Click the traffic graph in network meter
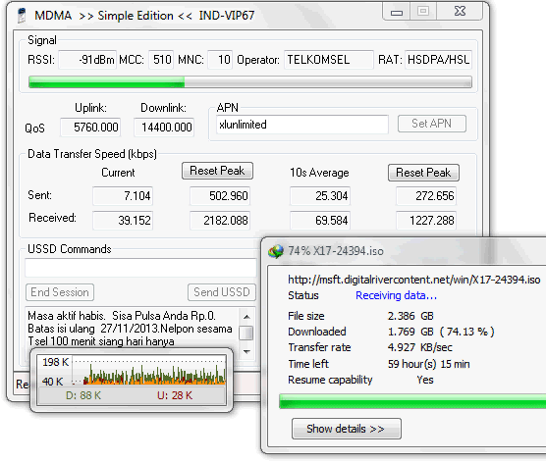The height and width of the screenshot is (463, 546). click(x=149, y=371)
